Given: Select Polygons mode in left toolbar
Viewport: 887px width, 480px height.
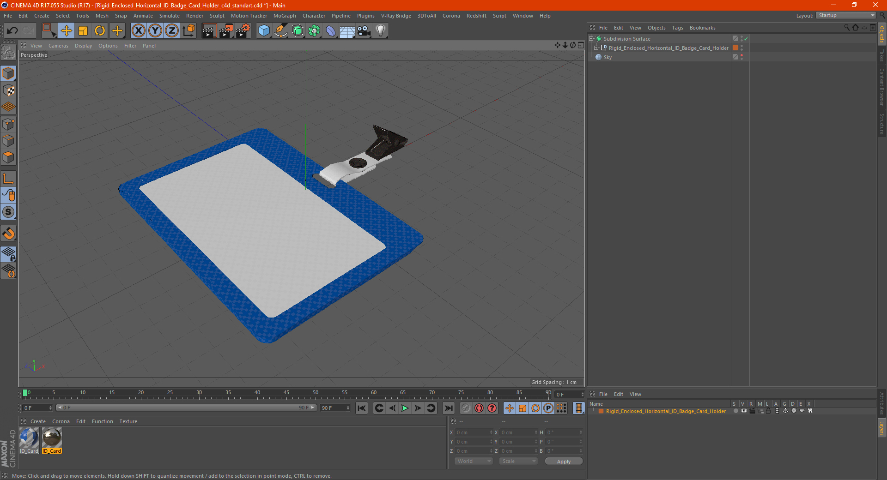Looking at the screenshot, I should (8, 157).
